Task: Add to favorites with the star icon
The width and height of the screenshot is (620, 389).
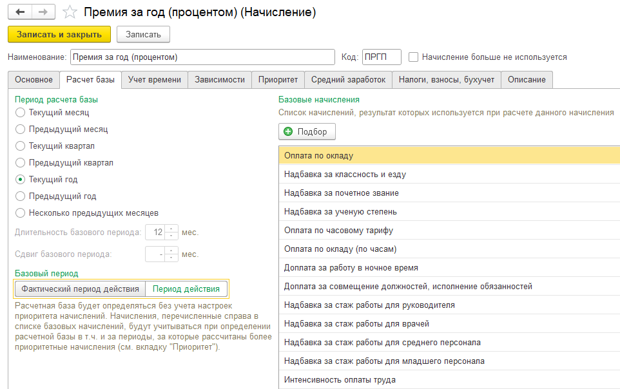Action: 70,12
